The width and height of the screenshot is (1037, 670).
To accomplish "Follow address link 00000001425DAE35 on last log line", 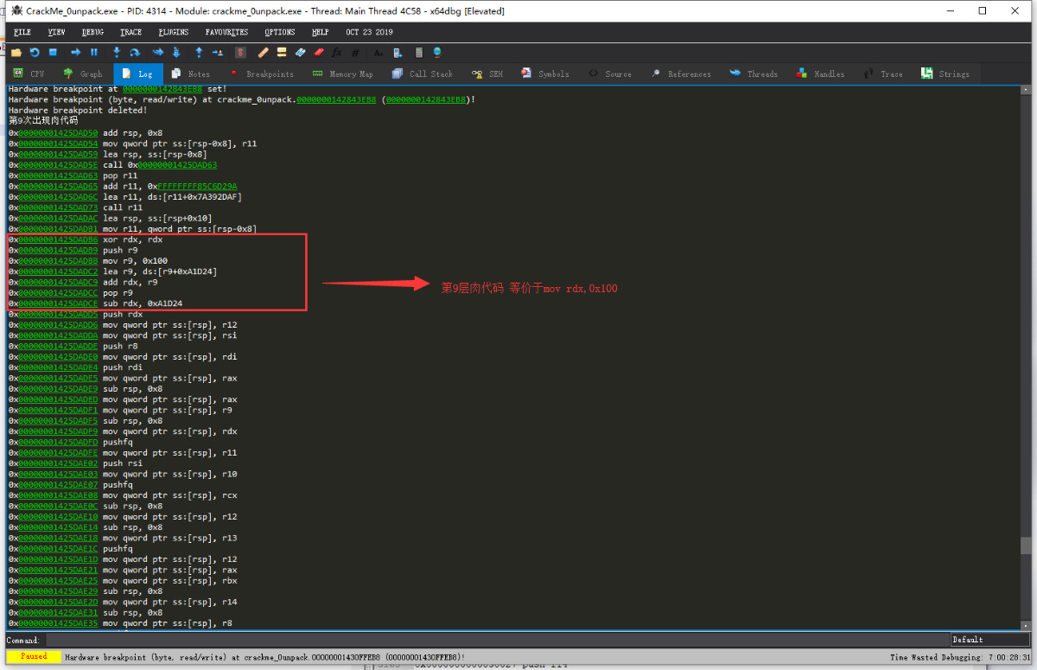I will (x=58, y=622).
